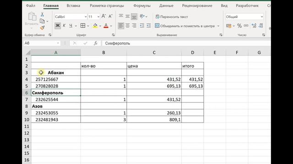Open the Файл tab

point(31,5)
